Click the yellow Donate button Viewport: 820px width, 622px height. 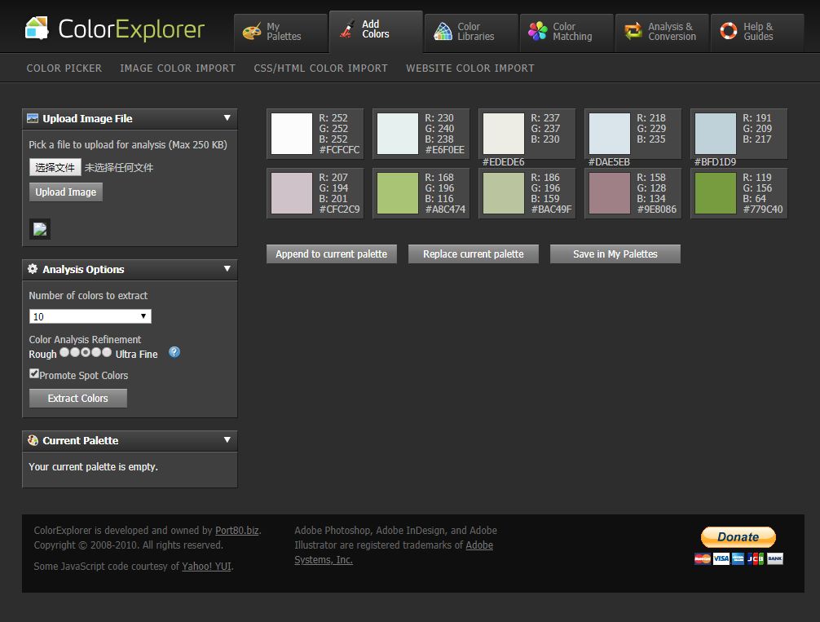coord(738,537)
